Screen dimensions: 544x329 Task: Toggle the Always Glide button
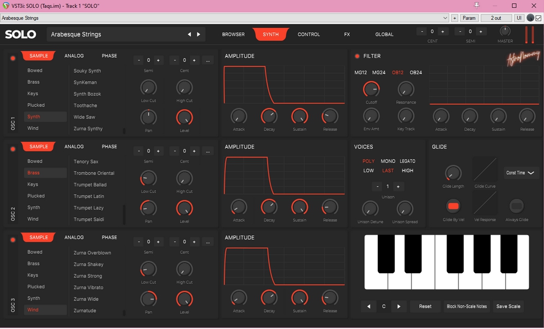[517, 206]
